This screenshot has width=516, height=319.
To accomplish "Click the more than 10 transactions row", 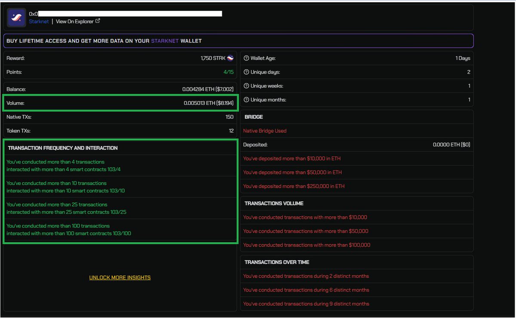I will coord(120,187).
